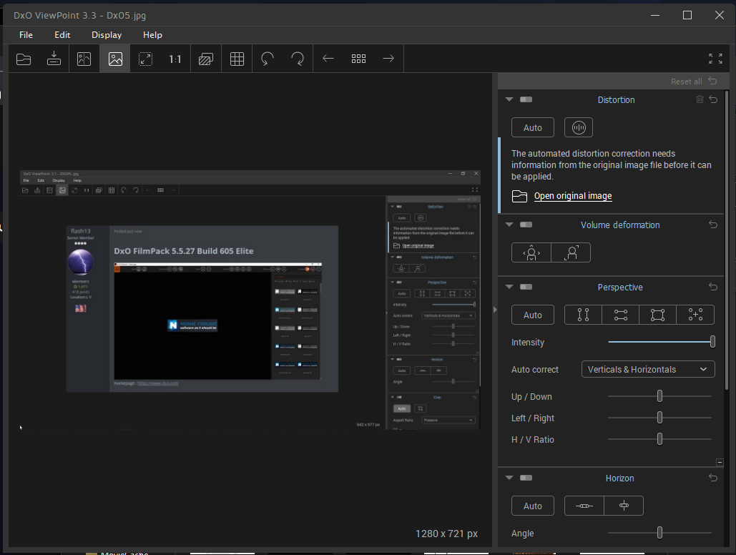The height and width of the screenshot is (555, 736).
Task: Open the Edit menu
Action: tap(62, 35)
